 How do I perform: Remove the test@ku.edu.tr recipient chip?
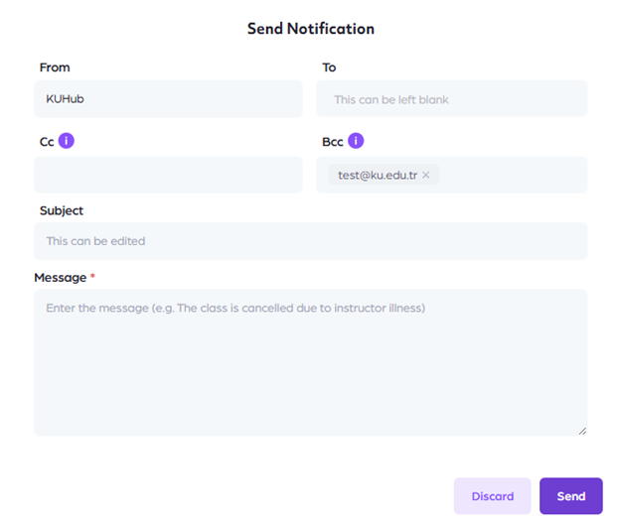(426, 176)
